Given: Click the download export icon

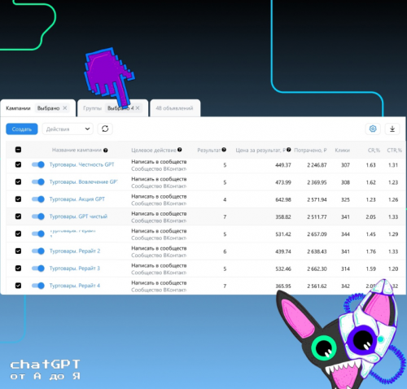Looking at the screenshot, I should 392,129.
